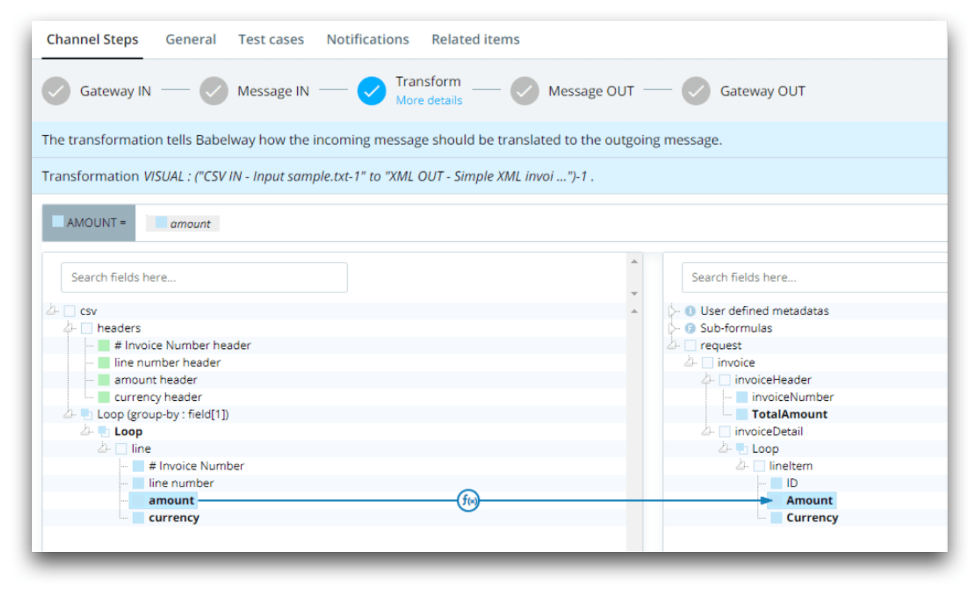This screenshot has width=975, height=589.
Task: Click the green amount header field swatch
Action: pyautogui.click(x=104, y=380)
